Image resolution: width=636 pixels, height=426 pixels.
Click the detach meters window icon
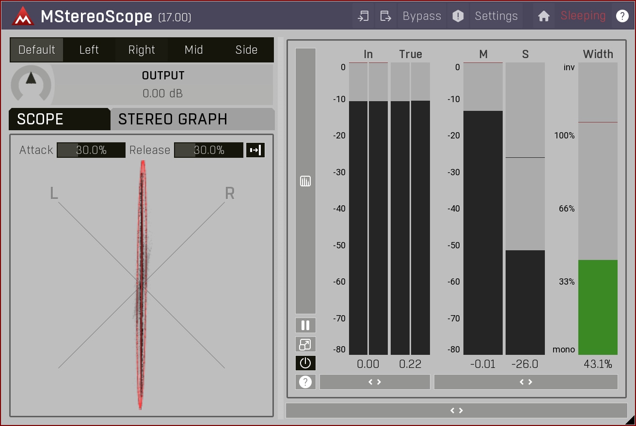pyautogui.click(x=305, y=344)
